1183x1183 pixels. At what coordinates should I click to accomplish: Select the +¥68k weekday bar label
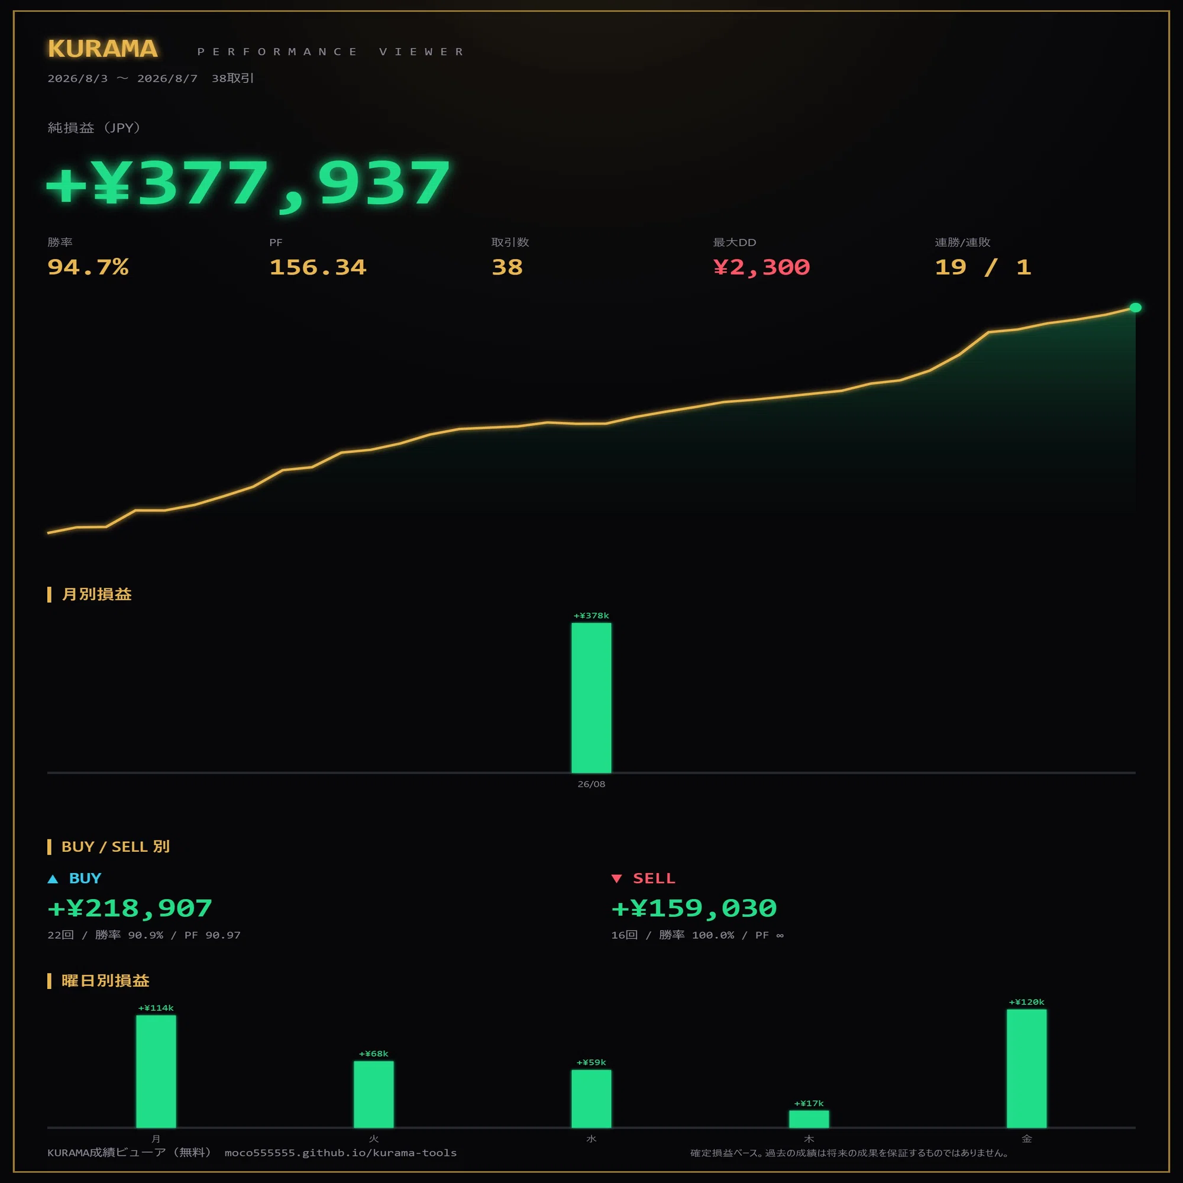(373, 1054)
